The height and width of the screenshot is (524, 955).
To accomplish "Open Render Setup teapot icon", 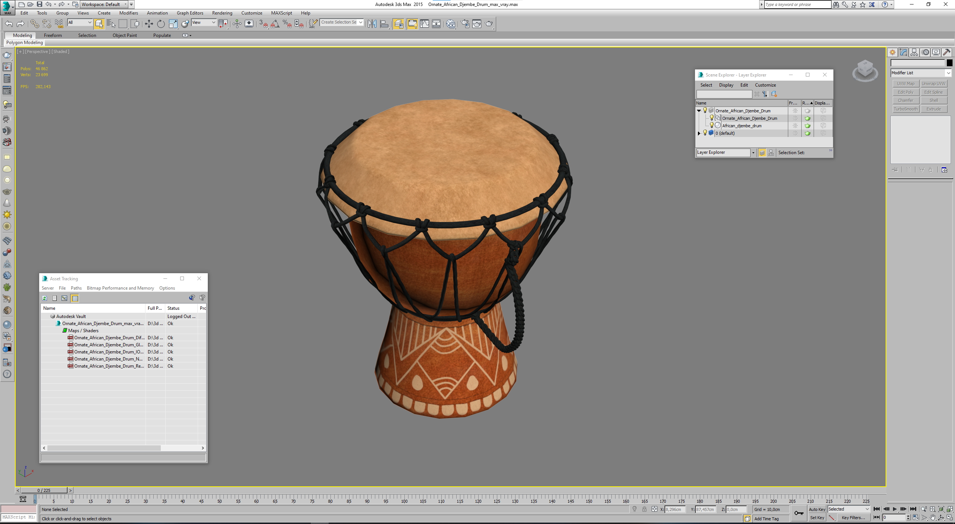I will pos(465,24).
